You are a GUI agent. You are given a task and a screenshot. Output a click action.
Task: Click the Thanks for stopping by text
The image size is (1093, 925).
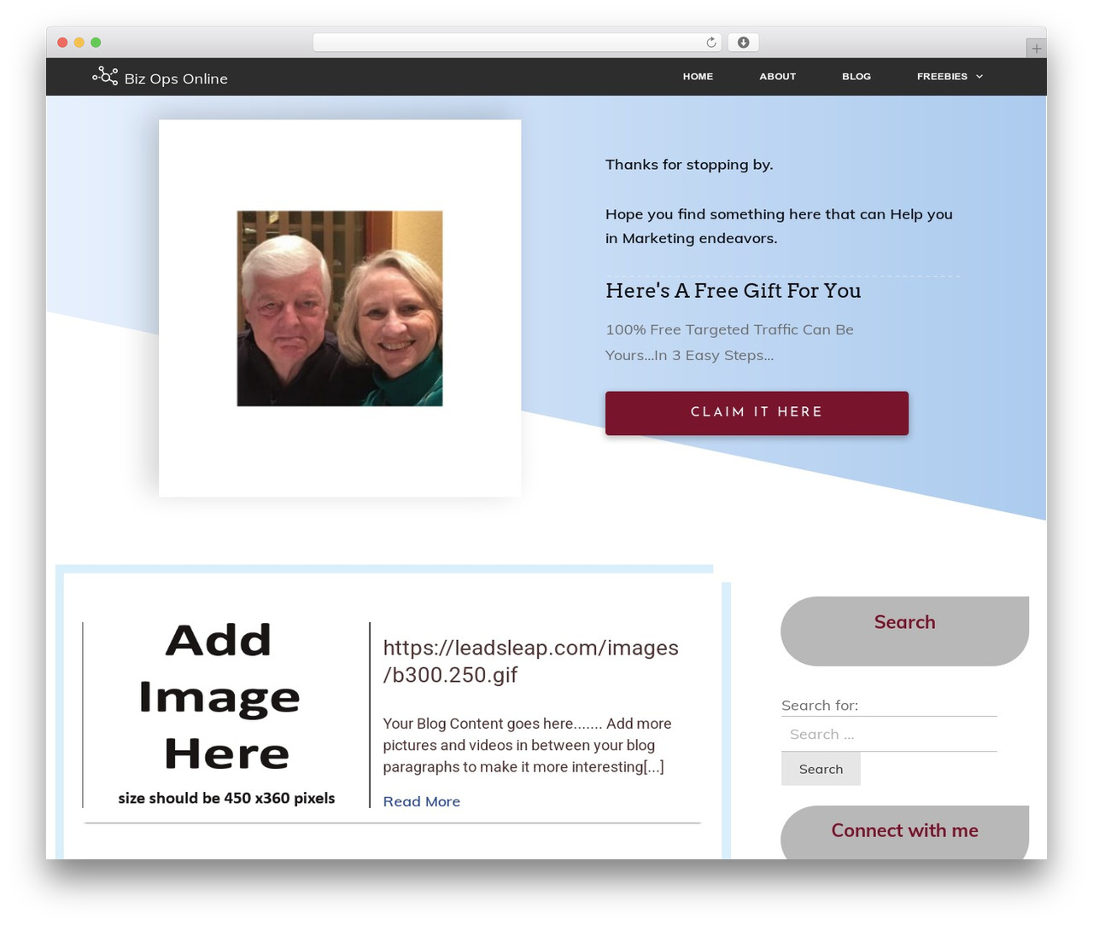(x=689, y=165)
